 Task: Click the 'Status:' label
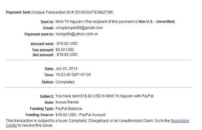pyautogui.click(x=47, y=82)
